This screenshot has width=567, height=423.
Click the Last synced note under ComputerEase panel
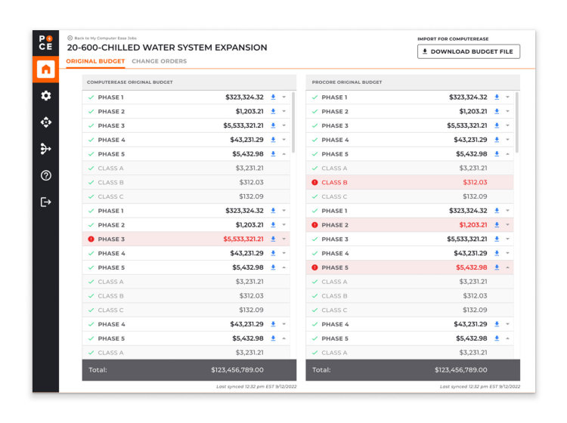pyautogui.click(x=256, y=387)
